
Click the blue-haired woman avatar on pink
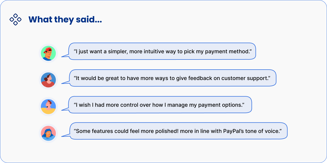[48, 133]
